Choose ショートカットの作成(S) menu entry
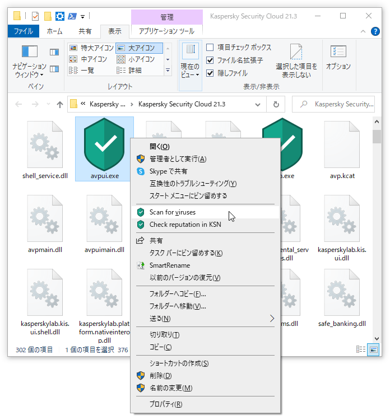390x420 pixels. 205,363
